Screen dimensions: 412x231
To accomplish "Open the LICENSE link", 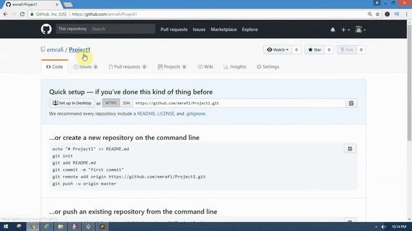I will [165, 114].
